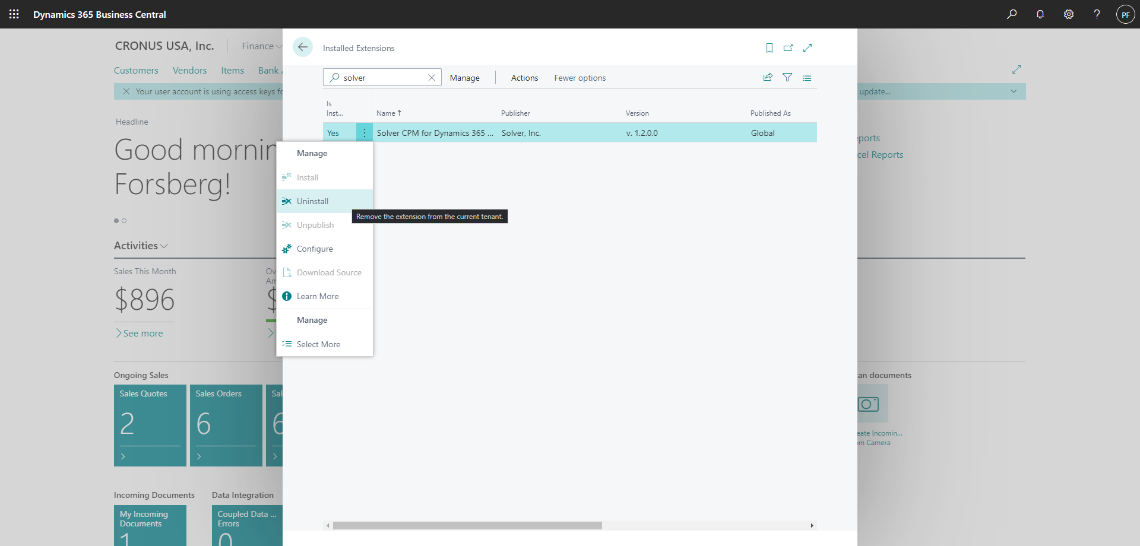
Task: Select Uninstall from the context menu
Action: [312, 201]
